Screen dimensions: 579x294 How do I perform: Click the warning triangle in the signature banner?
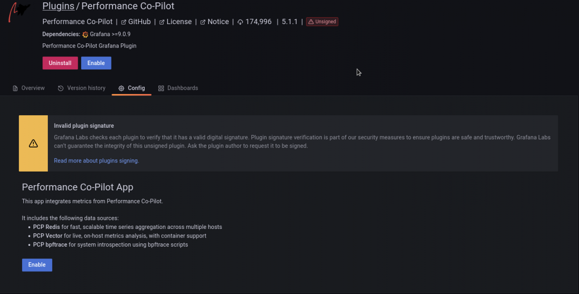point(33,143)
